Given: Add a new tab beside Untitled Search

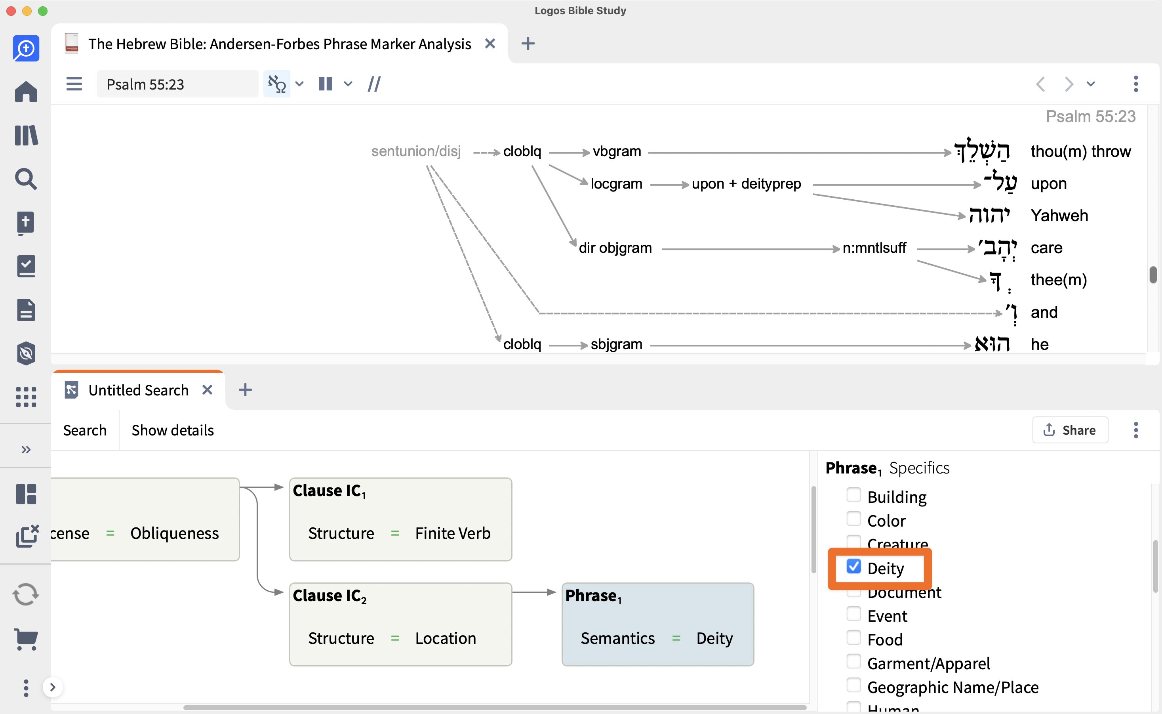Looking at the screenshot, I should 245,390.
